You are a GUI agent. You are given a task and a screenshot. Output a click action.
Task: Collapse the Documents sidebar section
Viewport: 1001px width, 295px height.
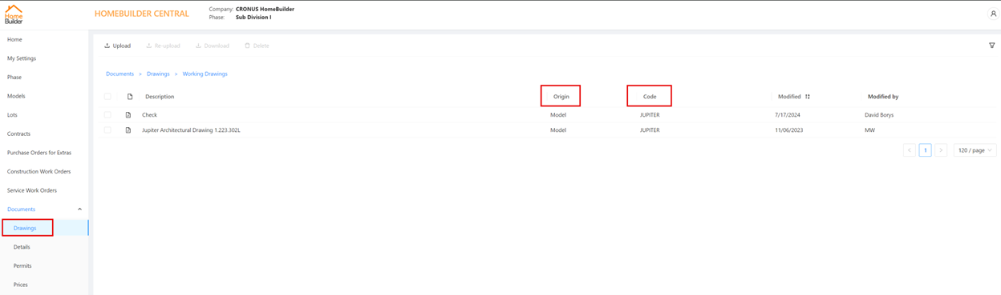(x=79, y=209)
